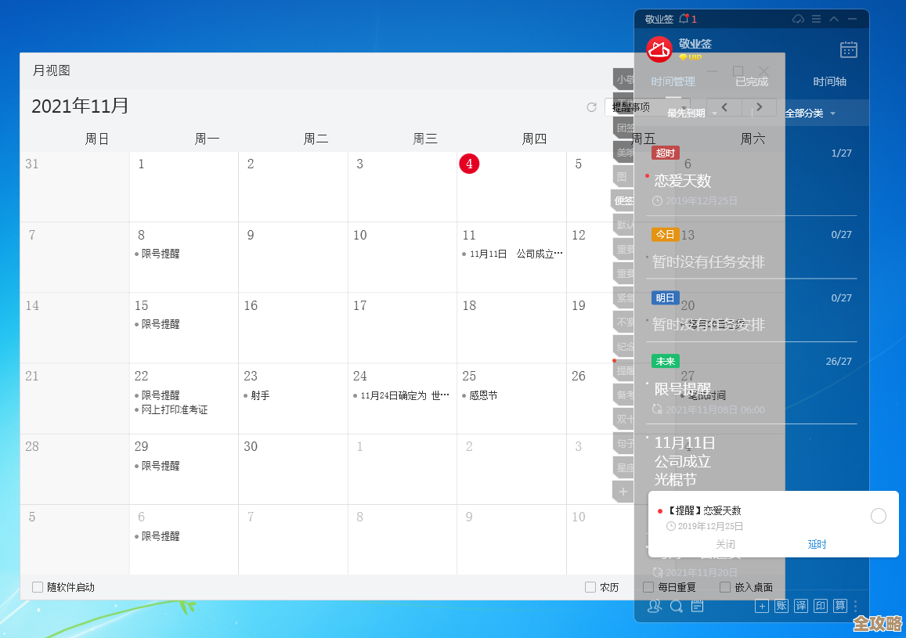Create a new note with the + icon
The width and height of the screenshot is (906, 638).
pos(762,606)
